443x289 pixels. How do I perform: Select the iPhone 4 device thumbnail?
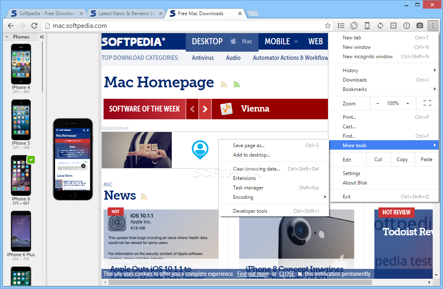click(x=21, y=64)
